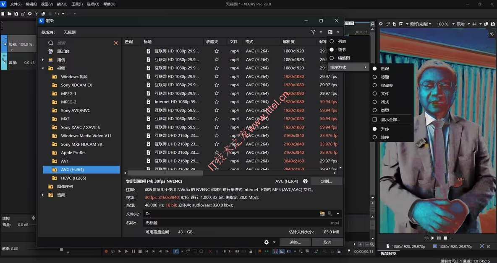
Task: Select the 缩略图 thumbnail view option
Action: tap(343, 58)
